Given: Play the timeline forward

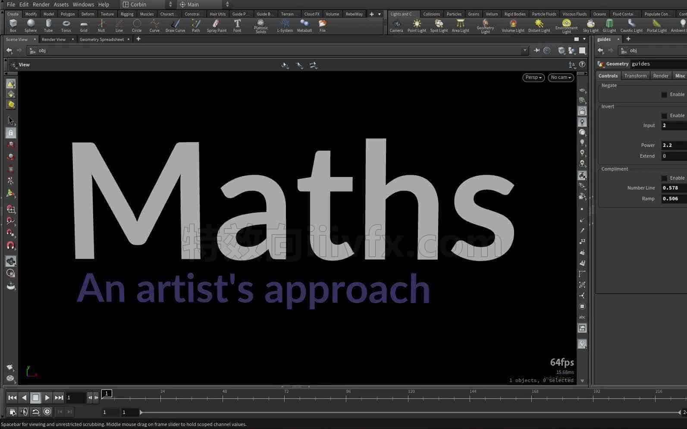Looking at the screenshot, I should click(47, 398).
